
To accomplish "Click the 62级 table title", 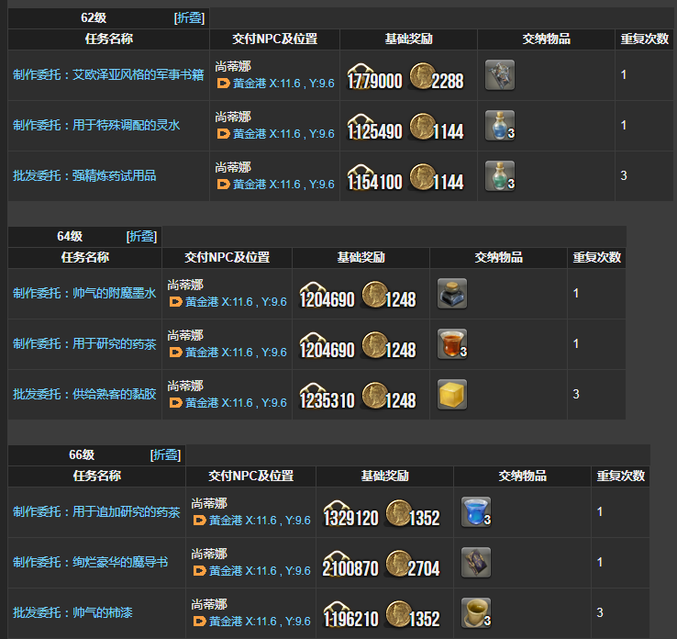I will point(94,18).
